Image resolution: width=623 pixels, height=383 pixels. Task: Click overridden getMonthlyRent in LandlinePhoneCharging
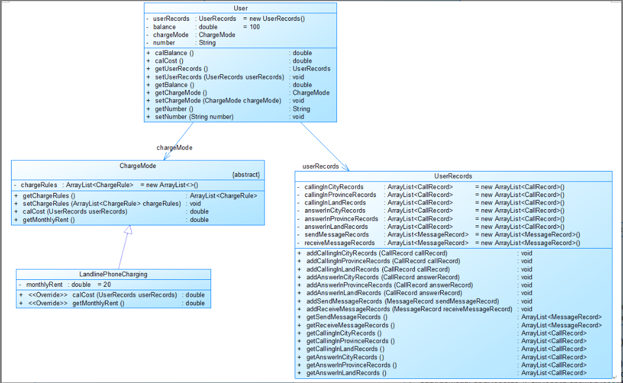(112, 303)
